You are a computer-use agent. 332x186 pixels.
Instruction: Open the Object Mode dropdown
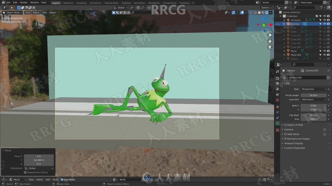pos(12,12)
